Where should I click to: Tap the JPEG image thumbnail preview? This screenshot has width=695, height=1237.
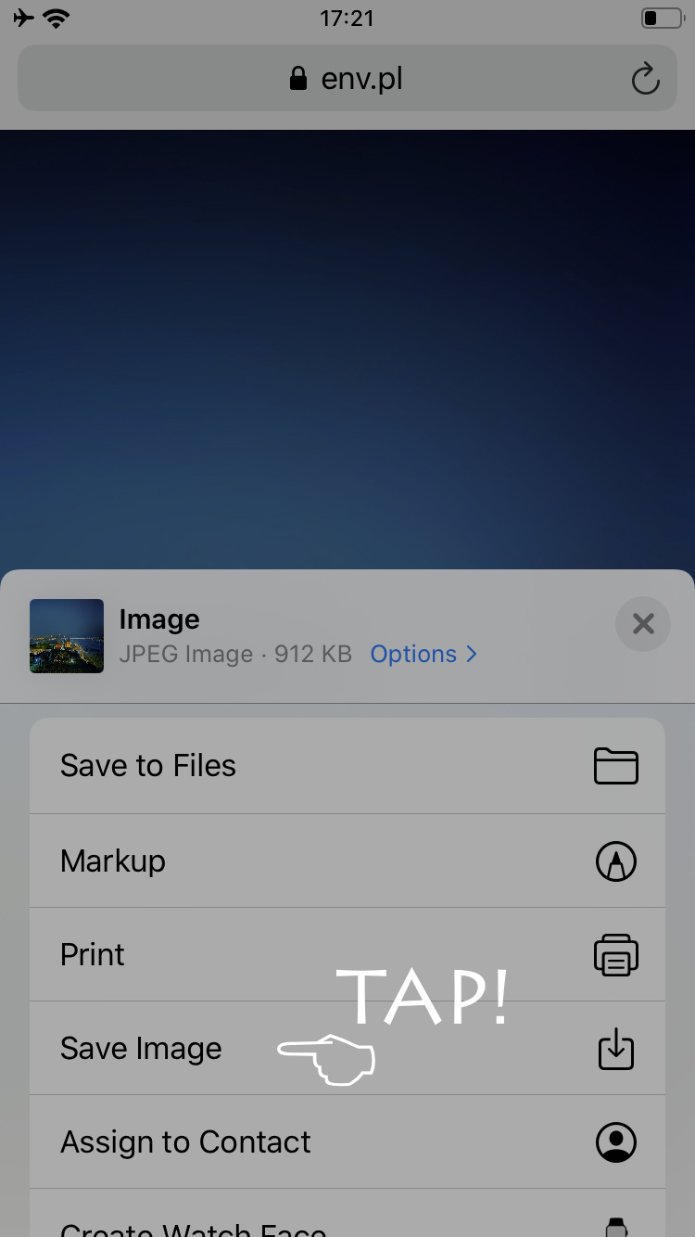tap(67, 636)
